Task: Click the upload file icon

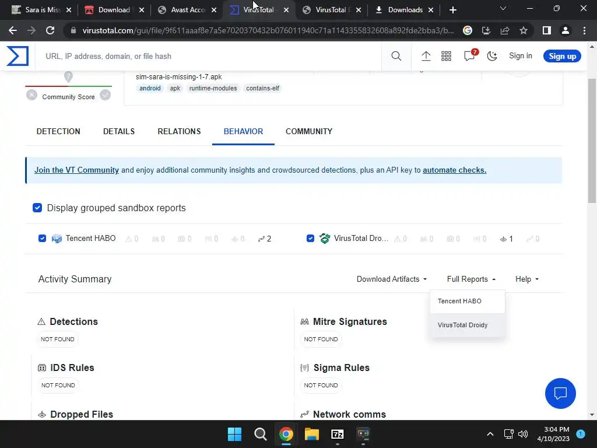Action: [x=426, y=56]
